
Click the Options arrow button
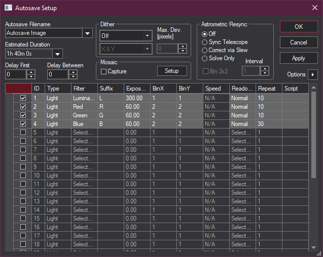click(x=313, y=75)
